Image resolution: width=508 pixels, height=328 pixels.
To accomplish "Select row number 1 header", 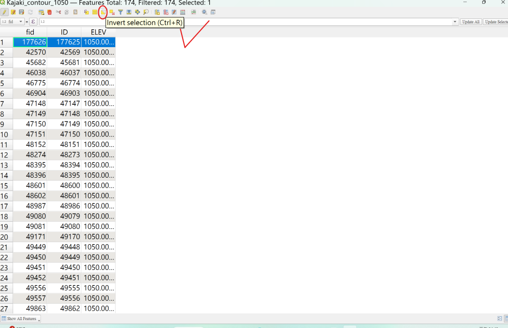I will pos(6,42).
